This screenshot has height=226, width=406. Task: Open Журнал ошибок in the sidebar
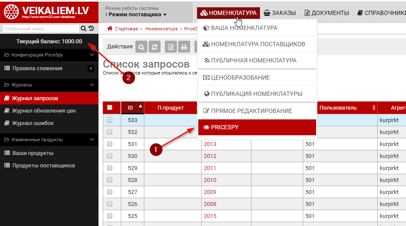pyautogui.click(x=33, y=123)
